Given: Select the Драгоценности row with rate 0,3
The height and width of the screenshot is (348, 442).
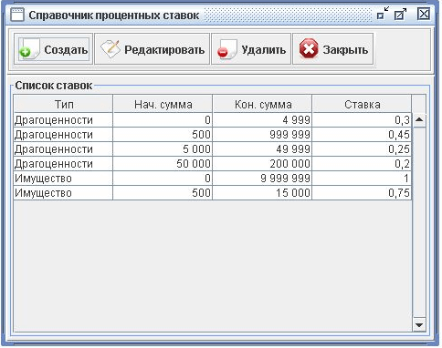Looking at the screenshot, I should coord(213,120).
